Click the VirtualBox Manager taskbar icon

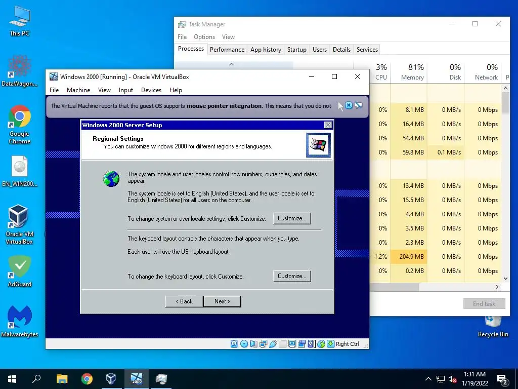click(x=111, y=379)
